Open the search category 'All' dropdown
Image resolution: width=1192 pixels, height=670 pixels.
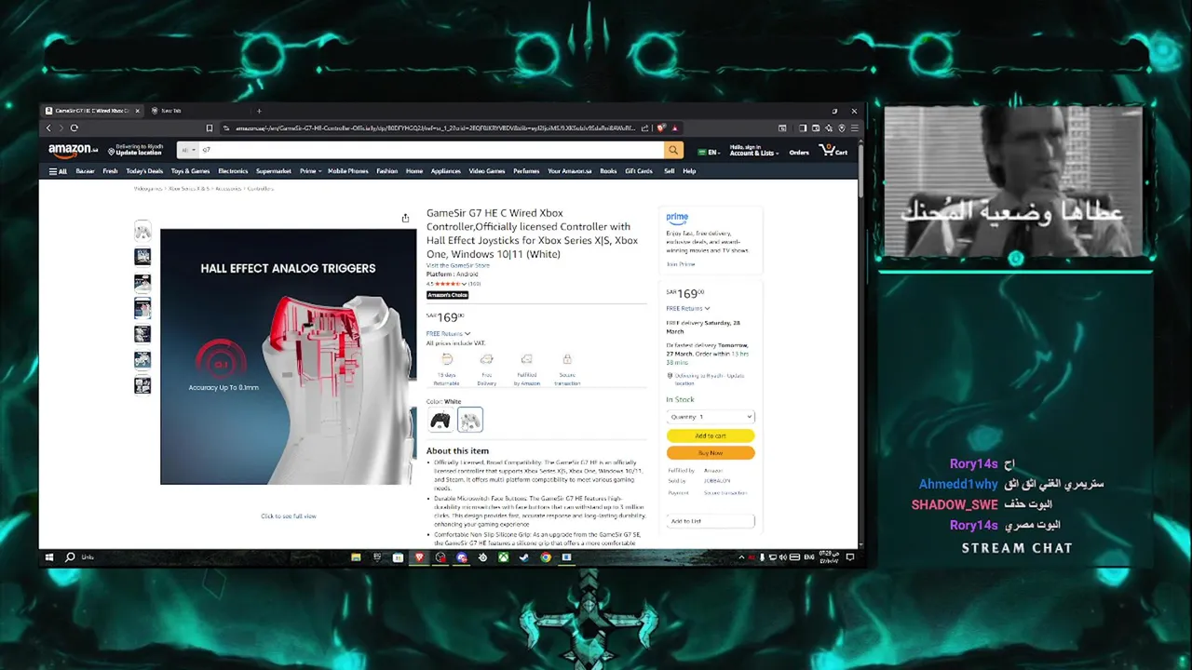(188, 150)
